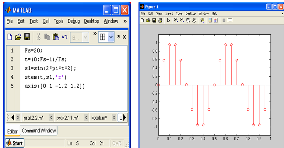Open the Window menu in Figure 1
Image resolution: width=284 pixels, height=148 pixels.
click(204, 13)
